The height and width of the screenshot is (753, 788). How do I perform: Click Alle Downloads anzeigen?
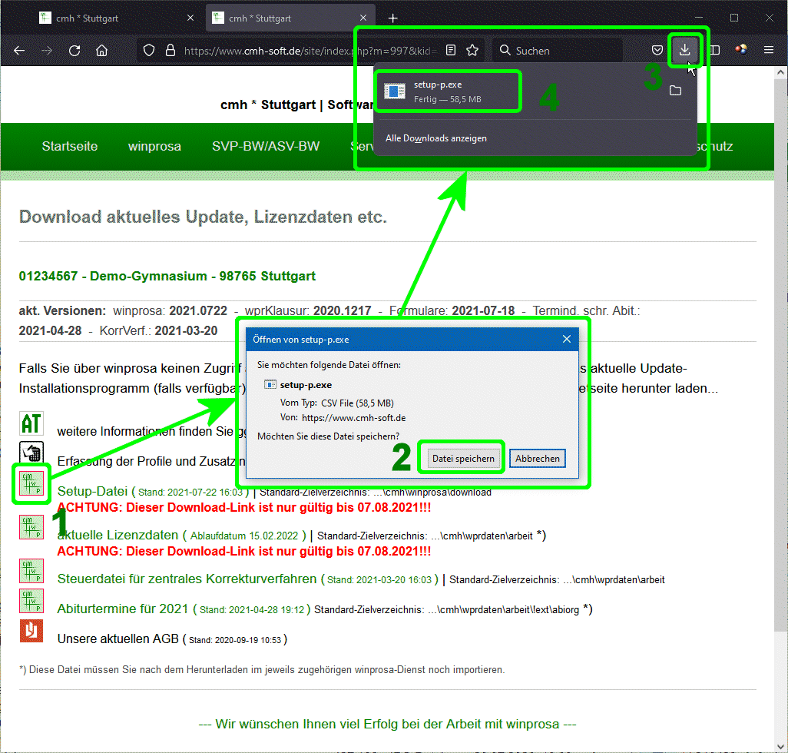[x=435, y=138]
